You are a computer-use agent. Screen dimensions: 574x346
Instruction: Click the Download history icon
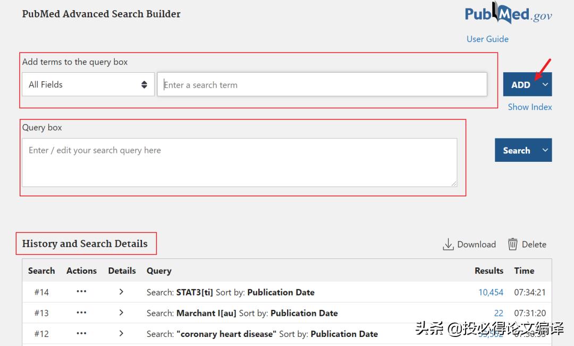(x=448, y=244)
